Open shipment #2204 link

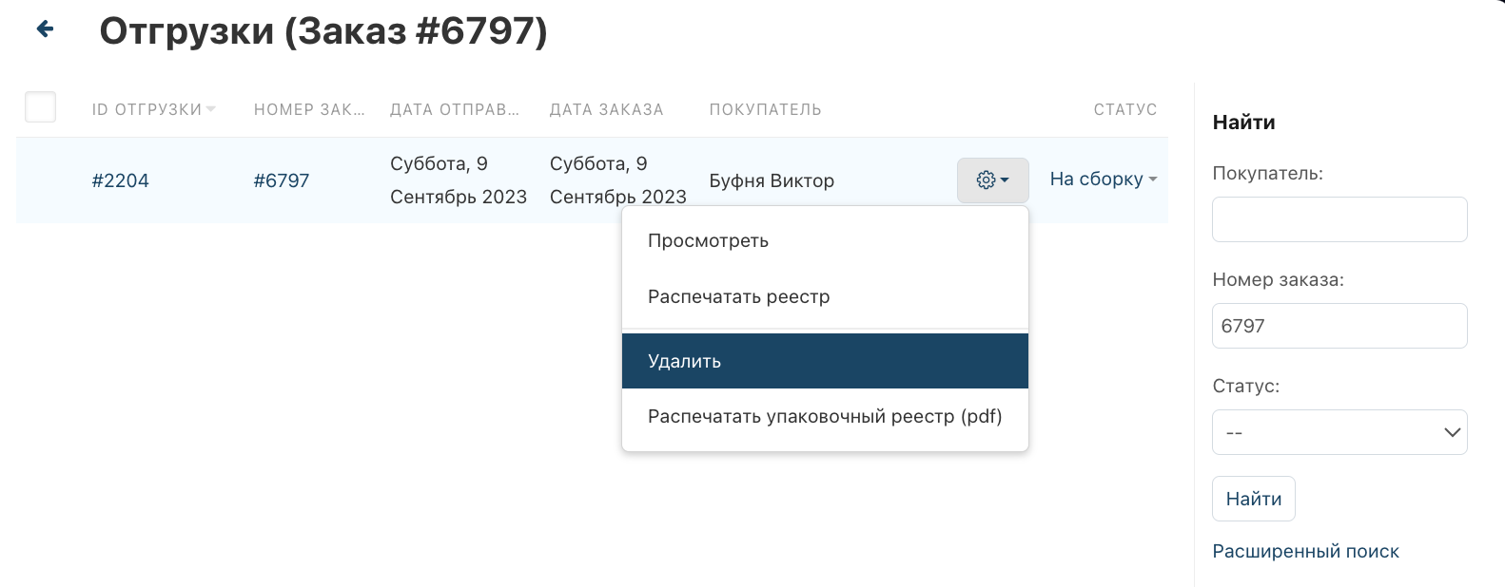coord(120,180)
